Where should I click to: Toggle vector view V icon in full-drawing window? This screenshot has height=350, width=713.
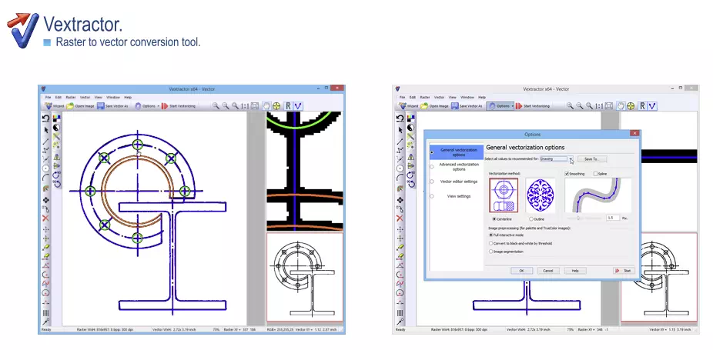tap(297, 106)
